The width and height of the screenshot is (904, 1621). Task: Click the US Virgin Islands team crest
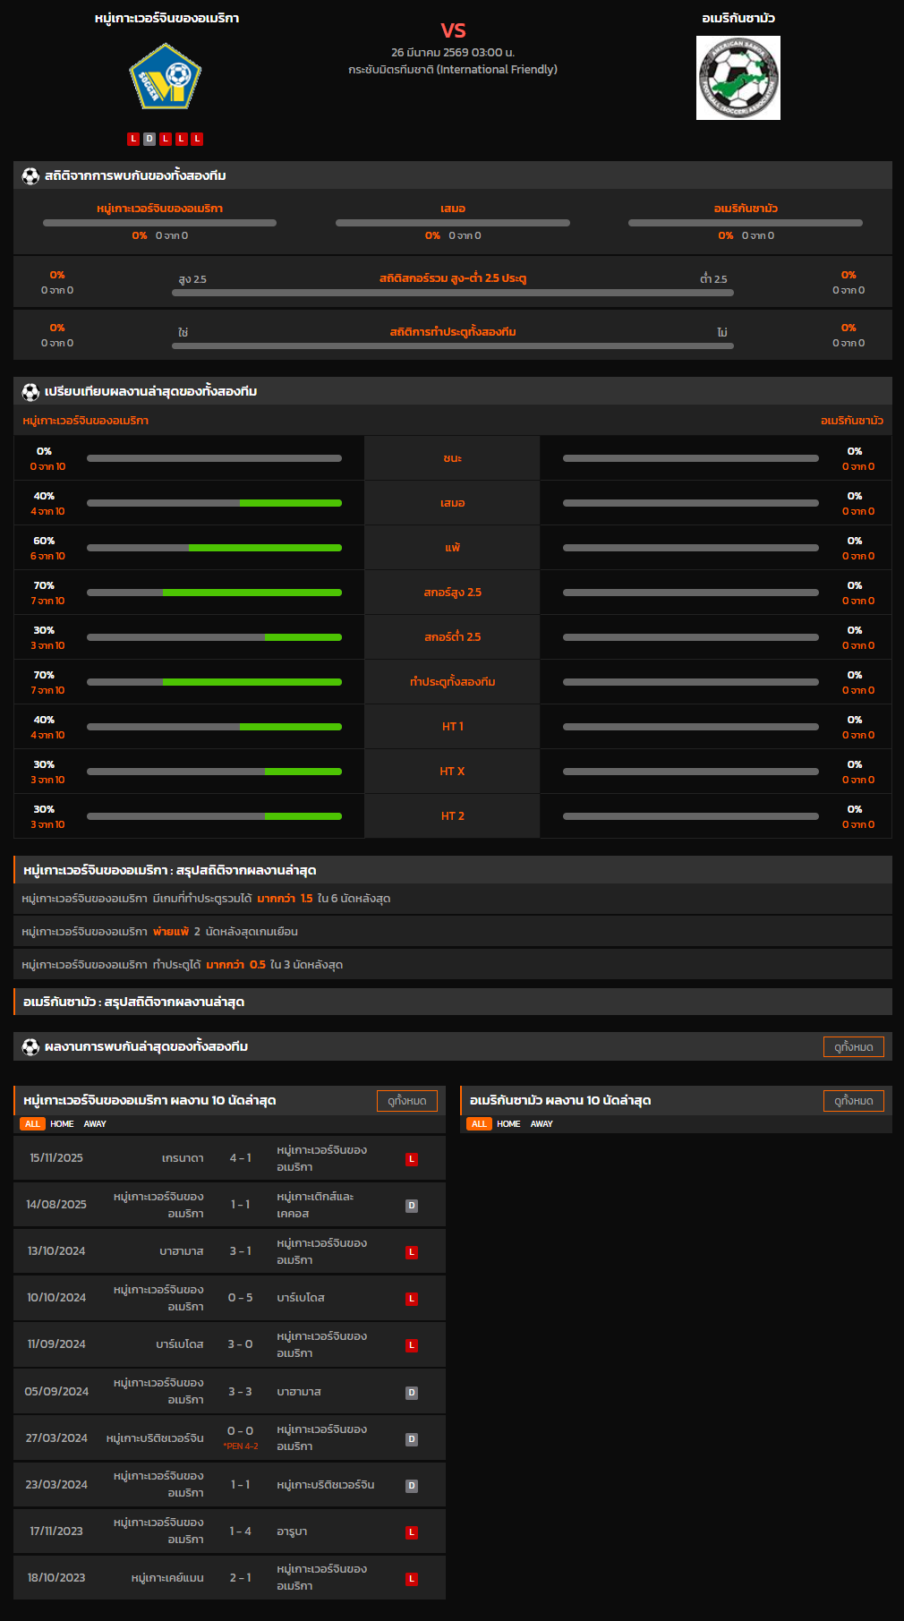pos(166,77)
